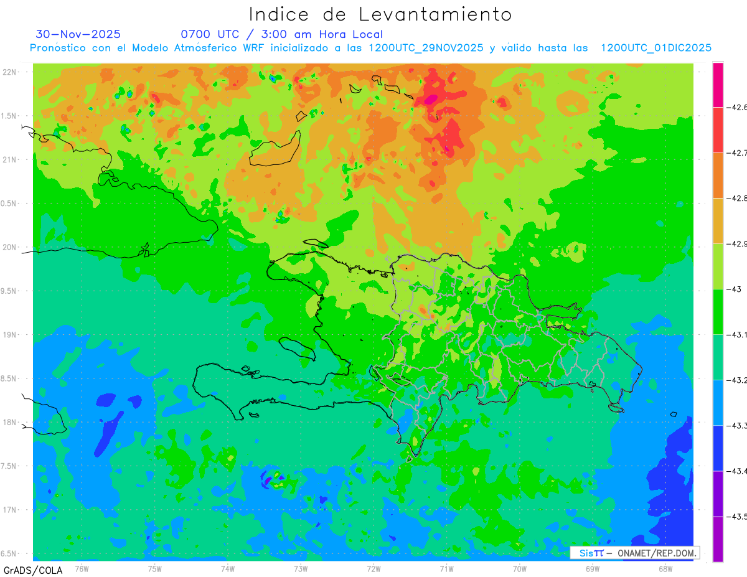Click the '74W' longitude label

(x=228, y=568)
